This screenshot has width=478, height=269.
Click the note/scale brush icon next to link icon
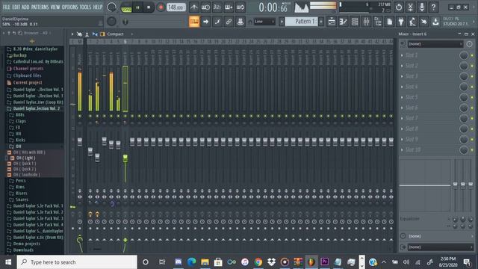[217, 22]
